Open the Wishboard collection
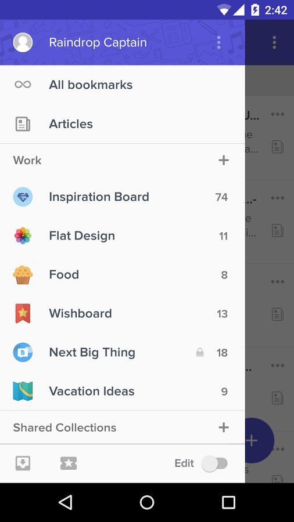294x522 pixels. pyautogui.click(x=123, y=314)
